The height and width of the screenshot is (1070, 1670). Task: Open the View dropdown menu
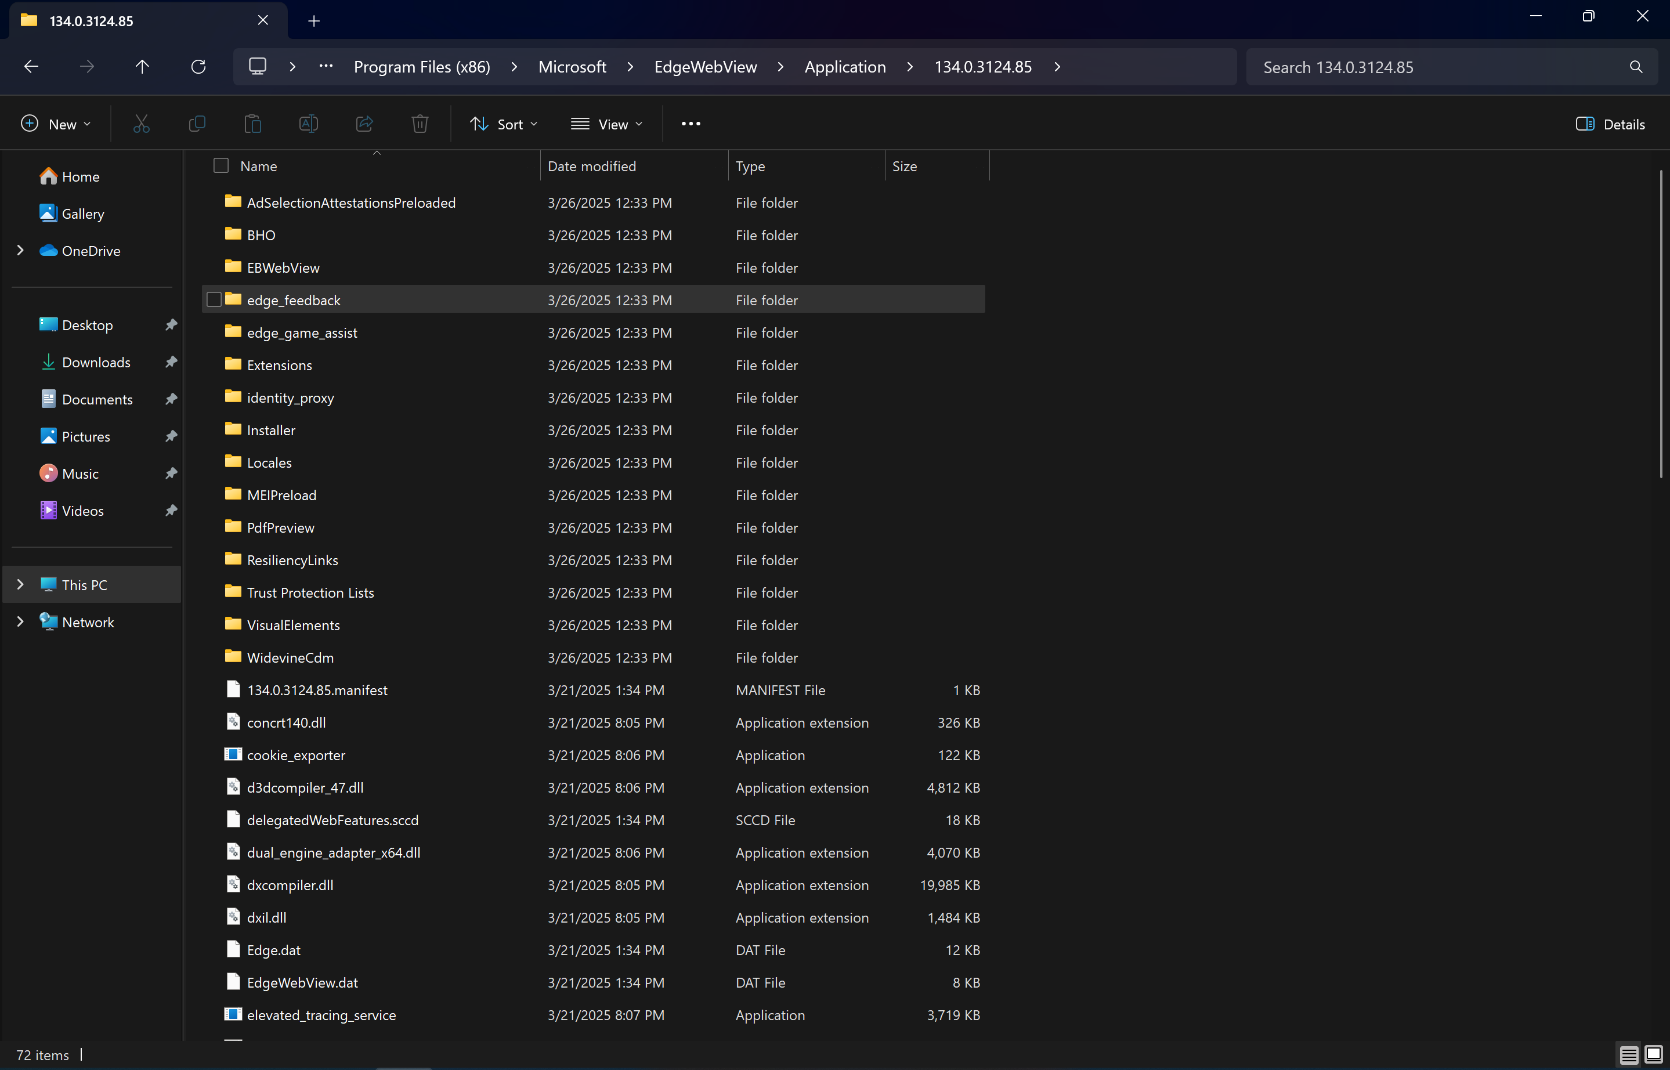point(606,124)
